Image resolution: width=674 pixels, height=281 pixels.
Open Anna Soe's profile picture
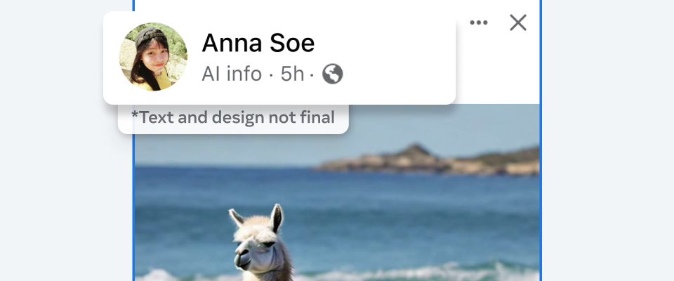(153, 57)
